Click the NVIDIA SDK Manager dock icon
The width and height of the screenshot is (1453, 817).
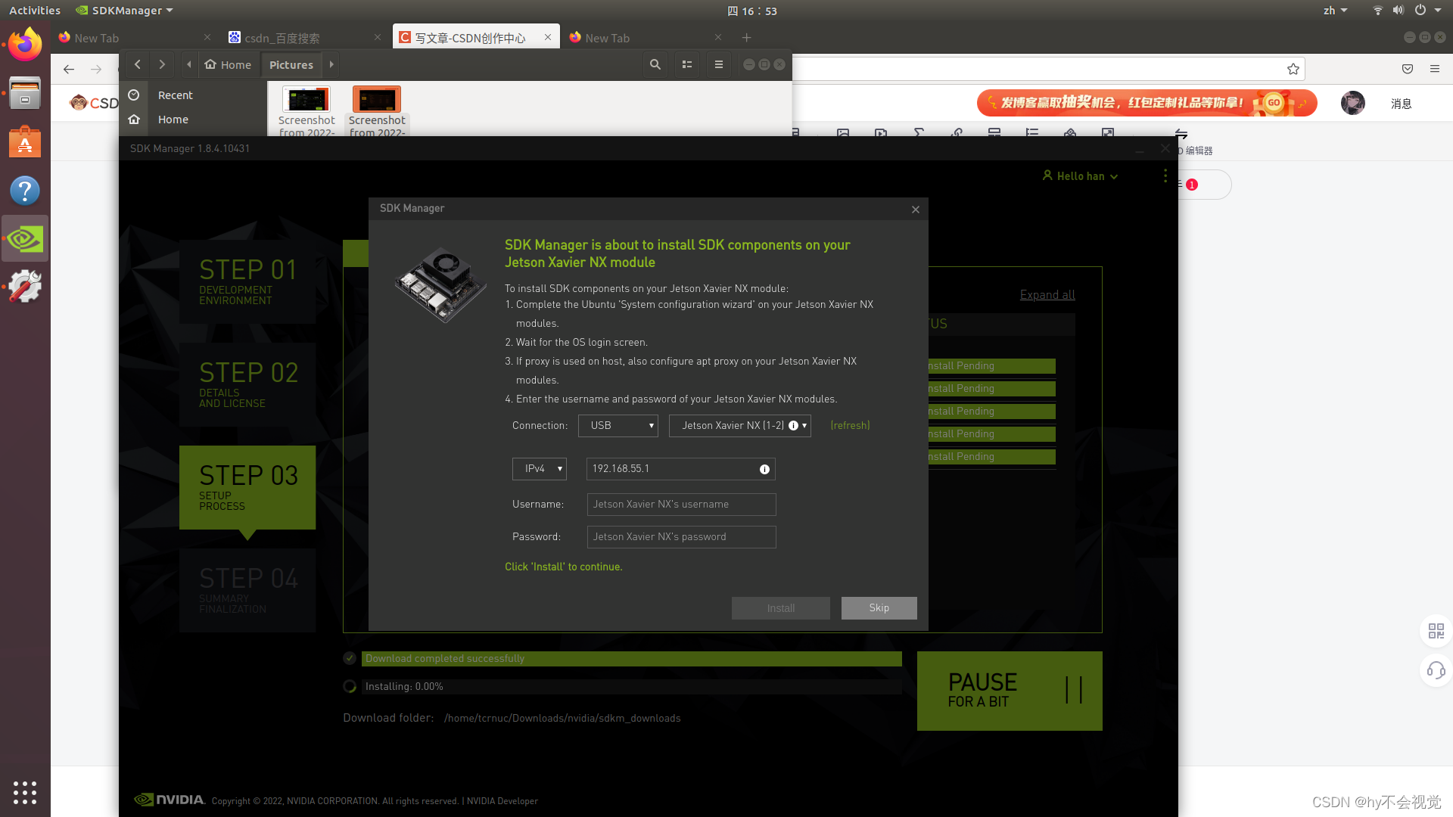tap(25, 239)
